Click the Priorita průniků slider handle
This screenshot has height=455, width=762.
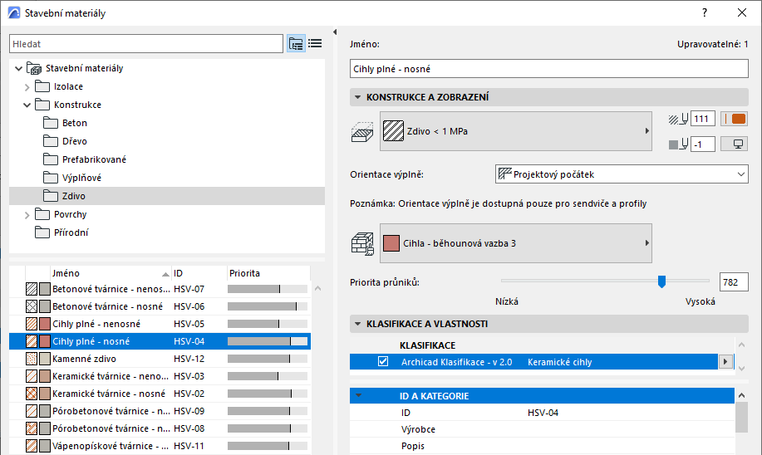661,281
